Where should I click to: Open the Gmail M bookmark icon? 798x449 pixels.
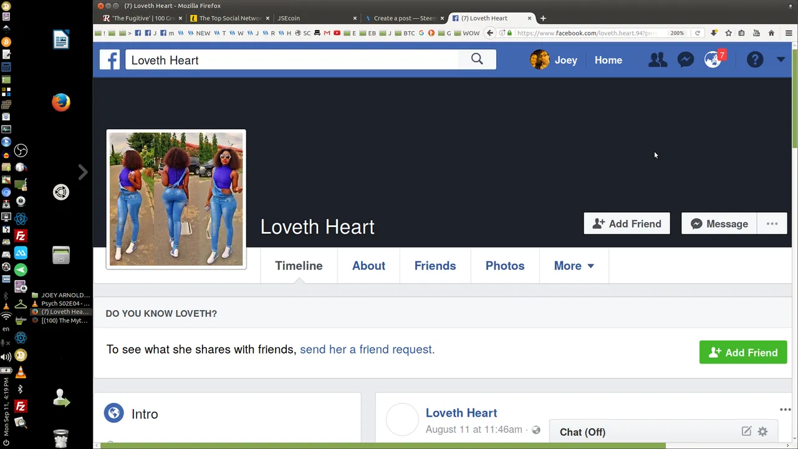(x=327, y=33)
